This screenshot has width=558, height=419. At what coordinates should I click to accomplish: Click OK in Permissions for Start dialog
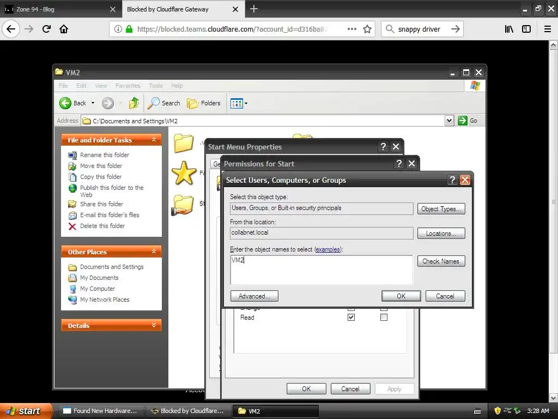[x=306, y=388]
